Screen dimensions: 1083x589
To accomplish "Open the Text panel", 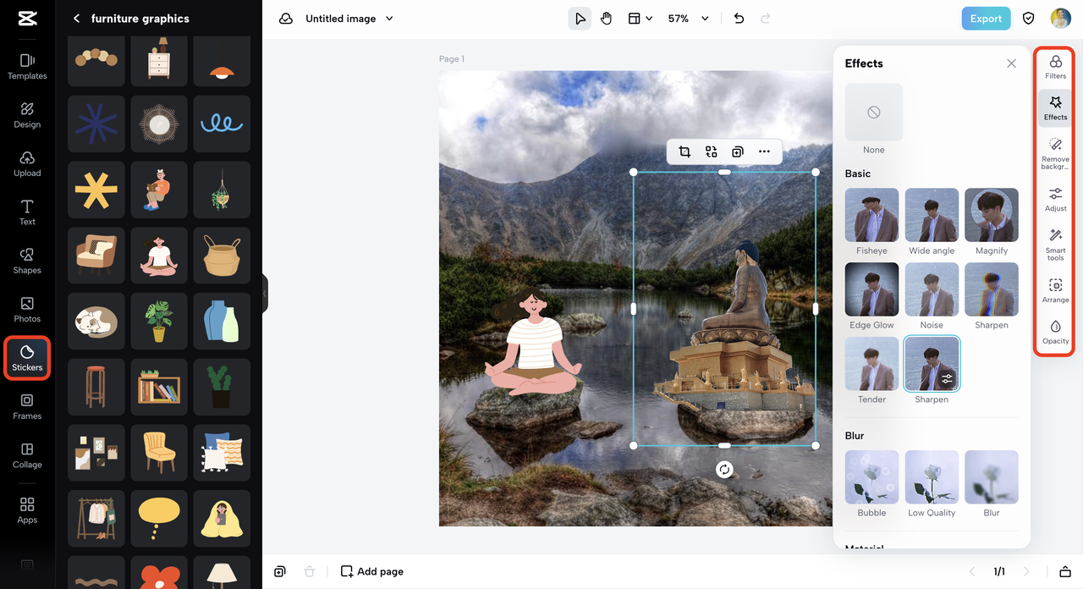I will pyautogui.click(x=27, y=212).
